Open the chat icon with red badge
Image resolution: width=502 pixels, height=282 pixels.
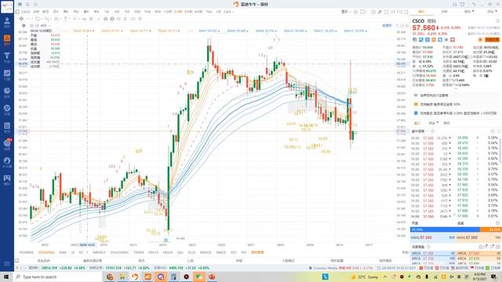[x=7, y=143]
